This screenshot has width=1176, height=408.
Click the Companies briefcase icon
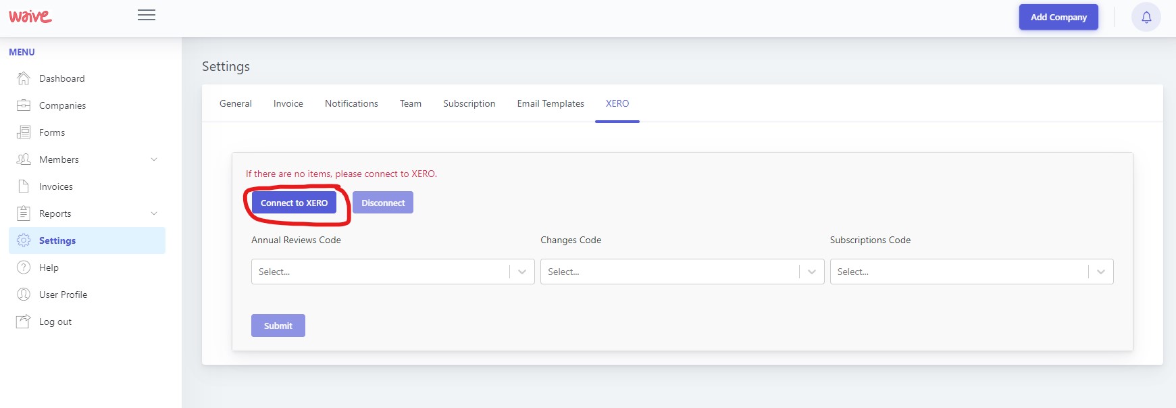(24, 105)
